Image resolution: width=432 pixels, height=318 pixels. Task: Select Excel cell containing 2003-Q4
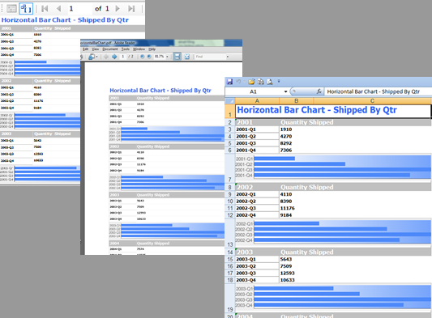pos(257,280)
